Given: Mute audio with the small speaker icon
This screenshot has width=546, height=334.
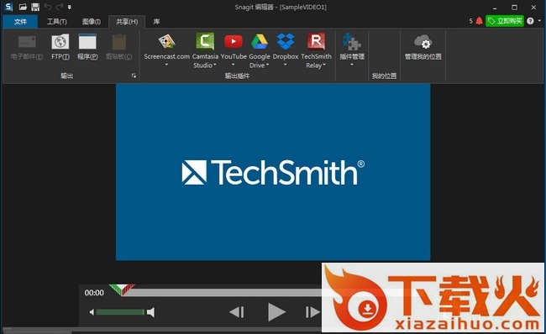Looking at the screenshot, I should point(92,312).
